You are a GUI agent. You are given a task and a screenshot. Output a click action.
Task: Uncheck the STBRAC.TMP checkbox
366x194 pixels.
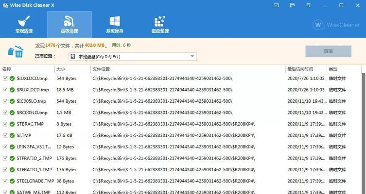pos(5,124)
